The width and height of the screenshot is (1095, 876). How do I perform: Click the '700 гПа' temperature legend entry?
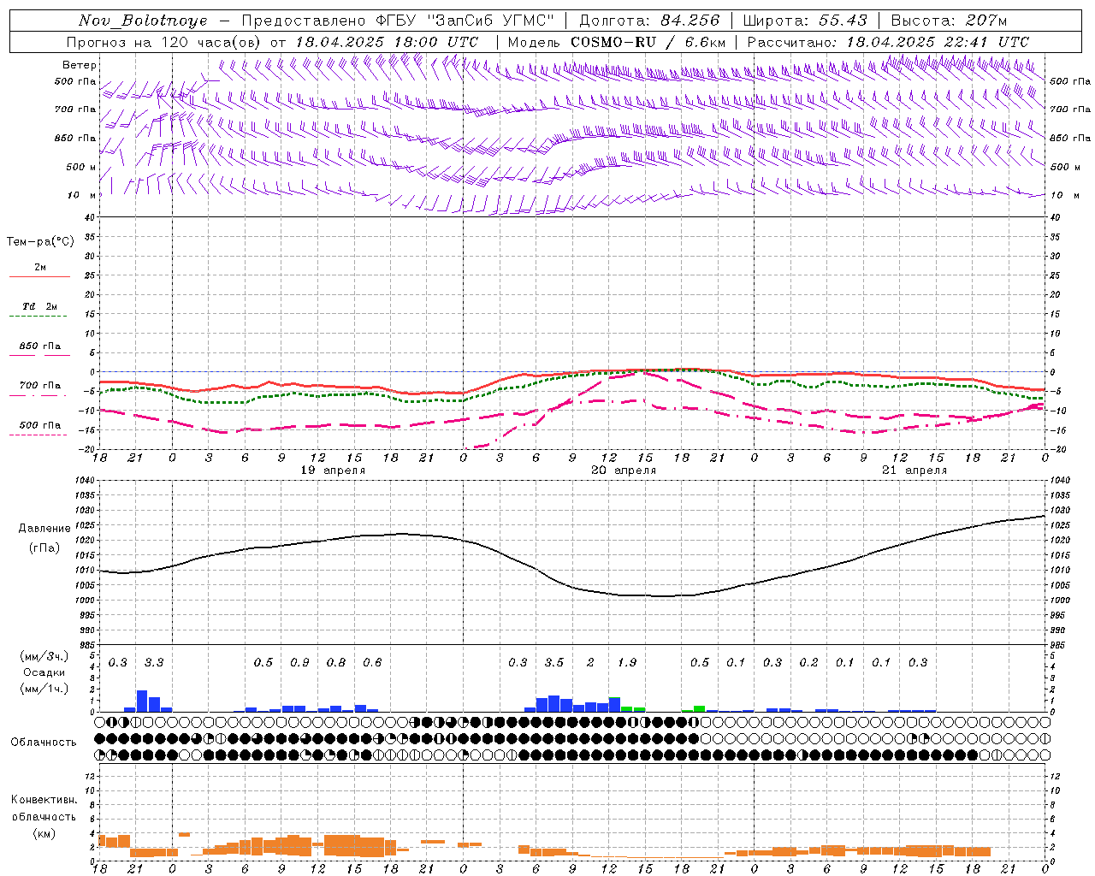click(x=40, y=386)
